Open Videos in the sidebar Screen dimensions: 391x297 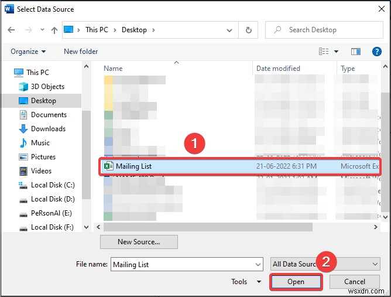(x=41, y=171)
